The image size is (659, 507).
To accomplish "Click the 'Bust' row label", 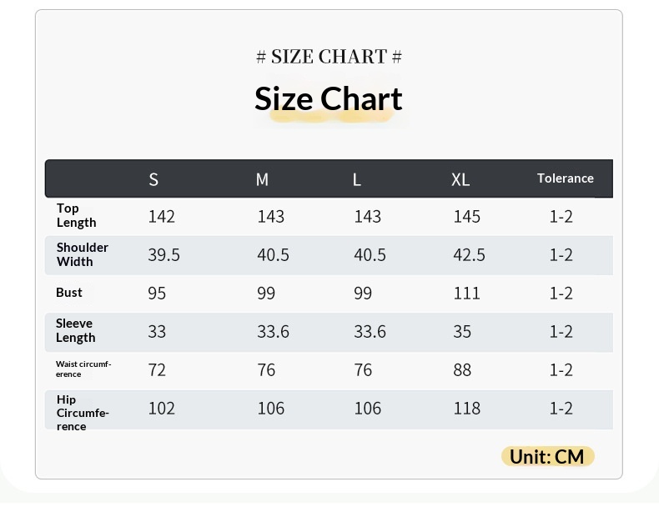I will tap(69, 293).
